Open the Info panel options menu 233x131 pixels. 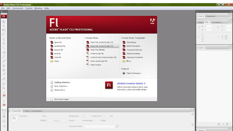230,23
